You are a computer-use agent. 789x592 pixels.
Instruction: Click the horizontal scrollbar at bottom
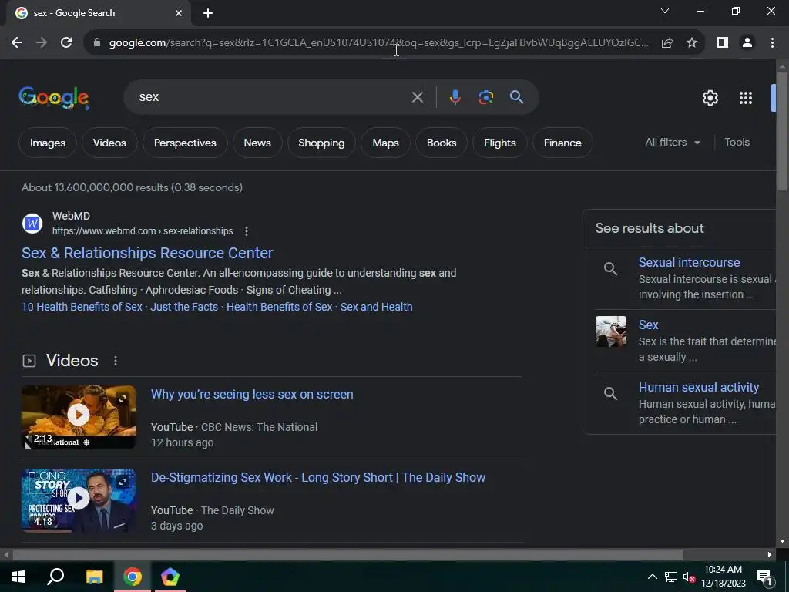pos(347,555)
